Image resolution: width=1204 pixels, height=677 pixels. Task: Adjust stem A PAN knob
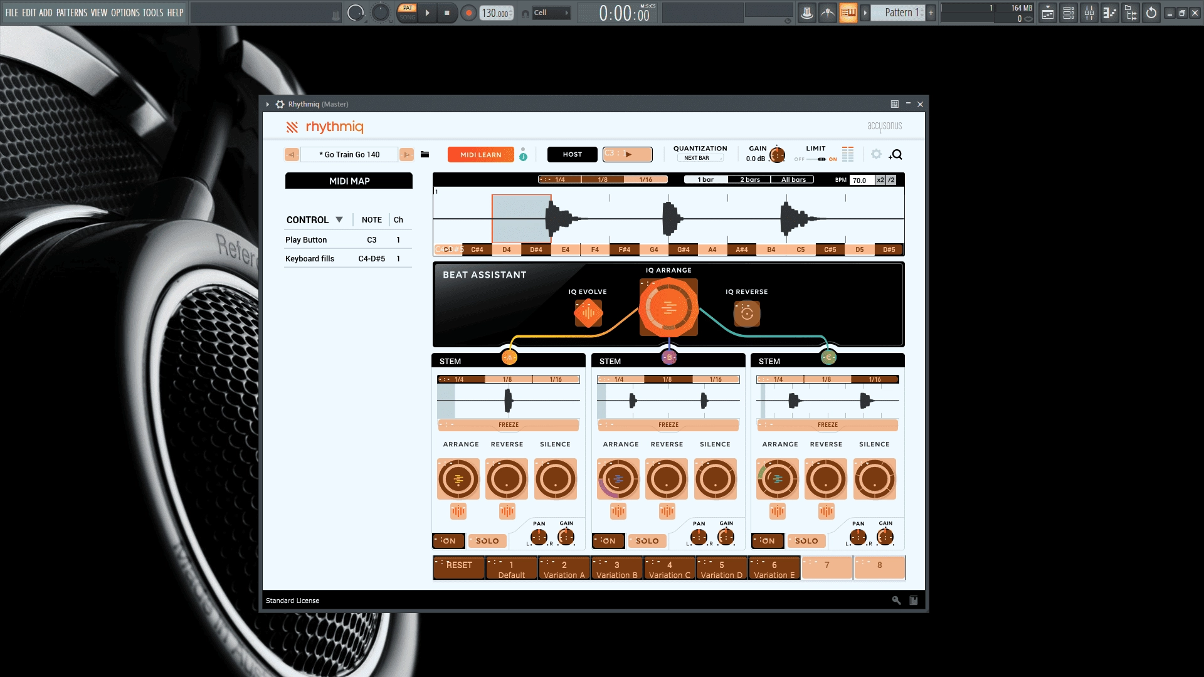(x=539, y=537)
